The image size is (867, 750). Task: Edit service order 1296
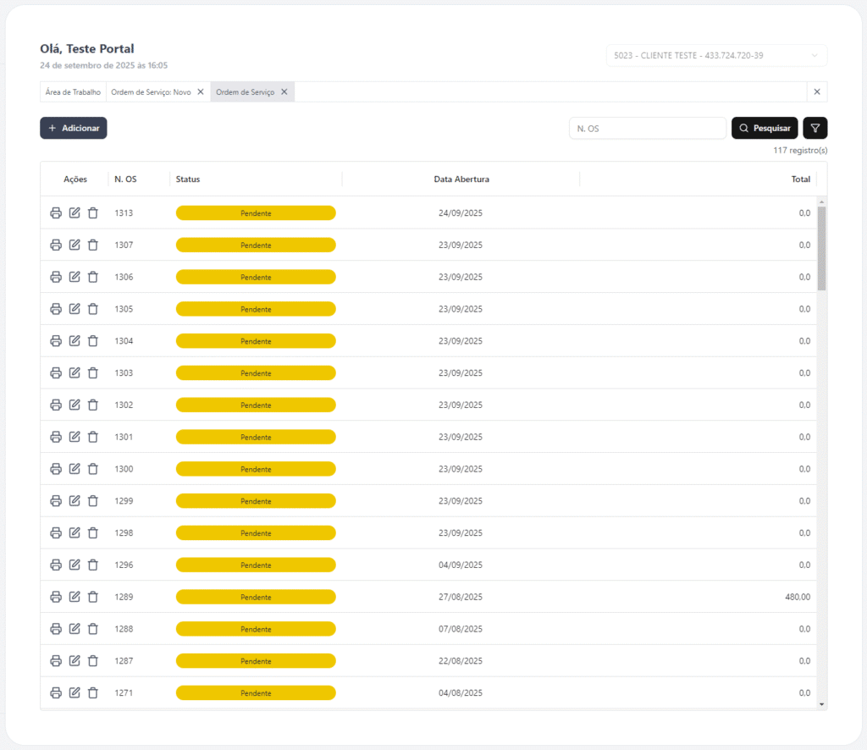[75, 565]
